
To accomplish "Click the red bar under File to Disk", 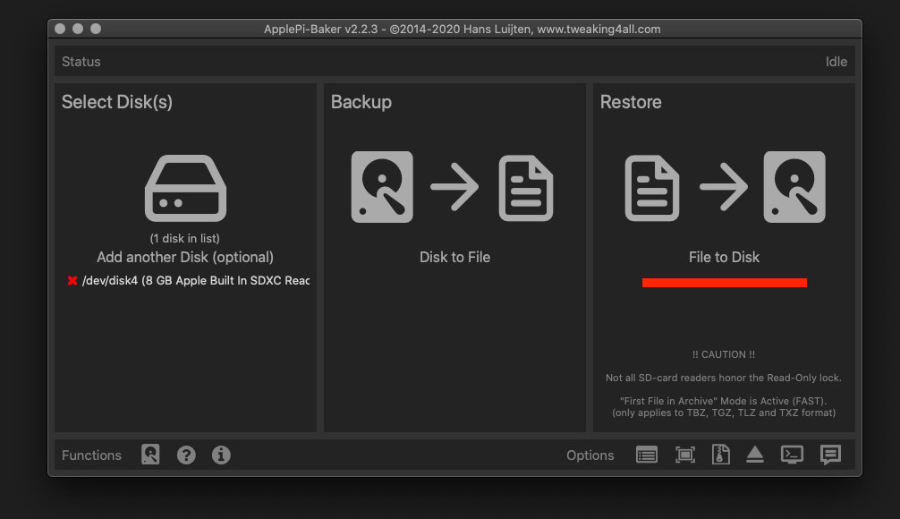I will click(x=725, y=283).
